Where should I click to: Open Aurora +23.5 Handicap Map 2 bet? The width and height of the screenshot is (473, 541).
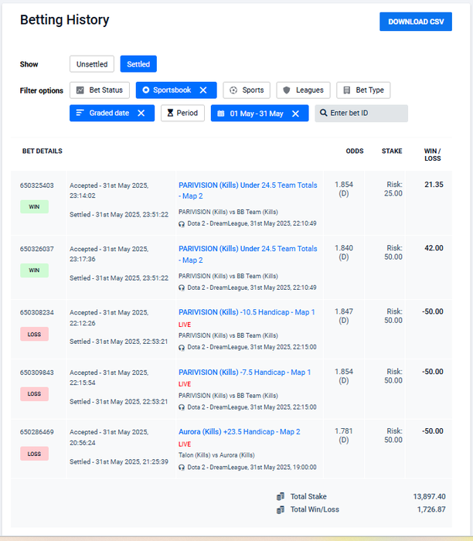(x=239, y=432)
